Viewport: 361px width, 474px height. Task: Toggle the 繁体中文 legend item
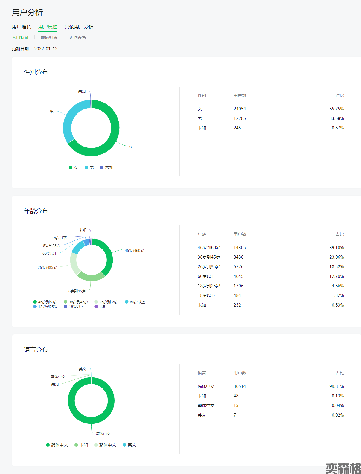click(105, 445)
